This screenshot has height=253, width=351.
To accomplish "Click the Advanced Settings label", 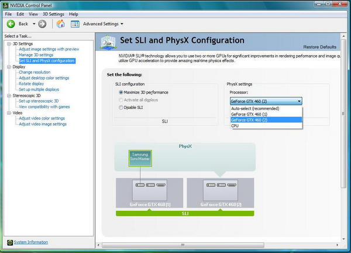I will coord(101,24).
